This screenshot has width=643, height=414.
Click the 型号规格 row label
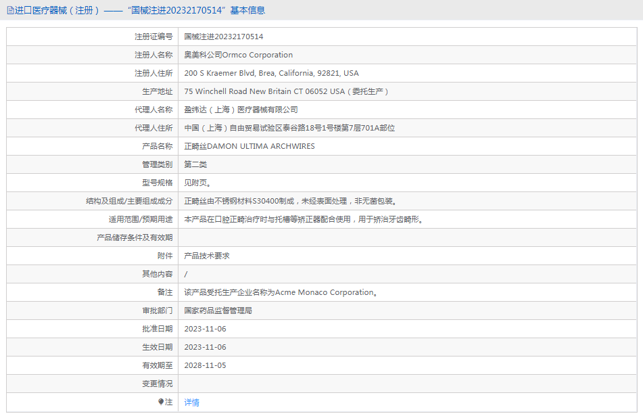tap(158, 183)
